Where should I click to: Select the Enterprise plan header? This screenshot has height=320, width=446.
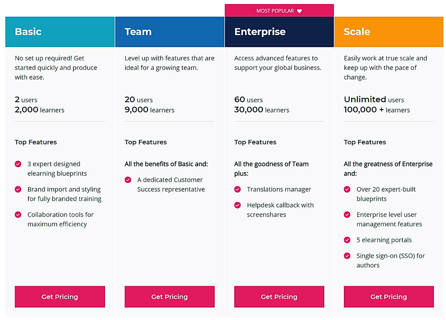[x=279, y=32]
